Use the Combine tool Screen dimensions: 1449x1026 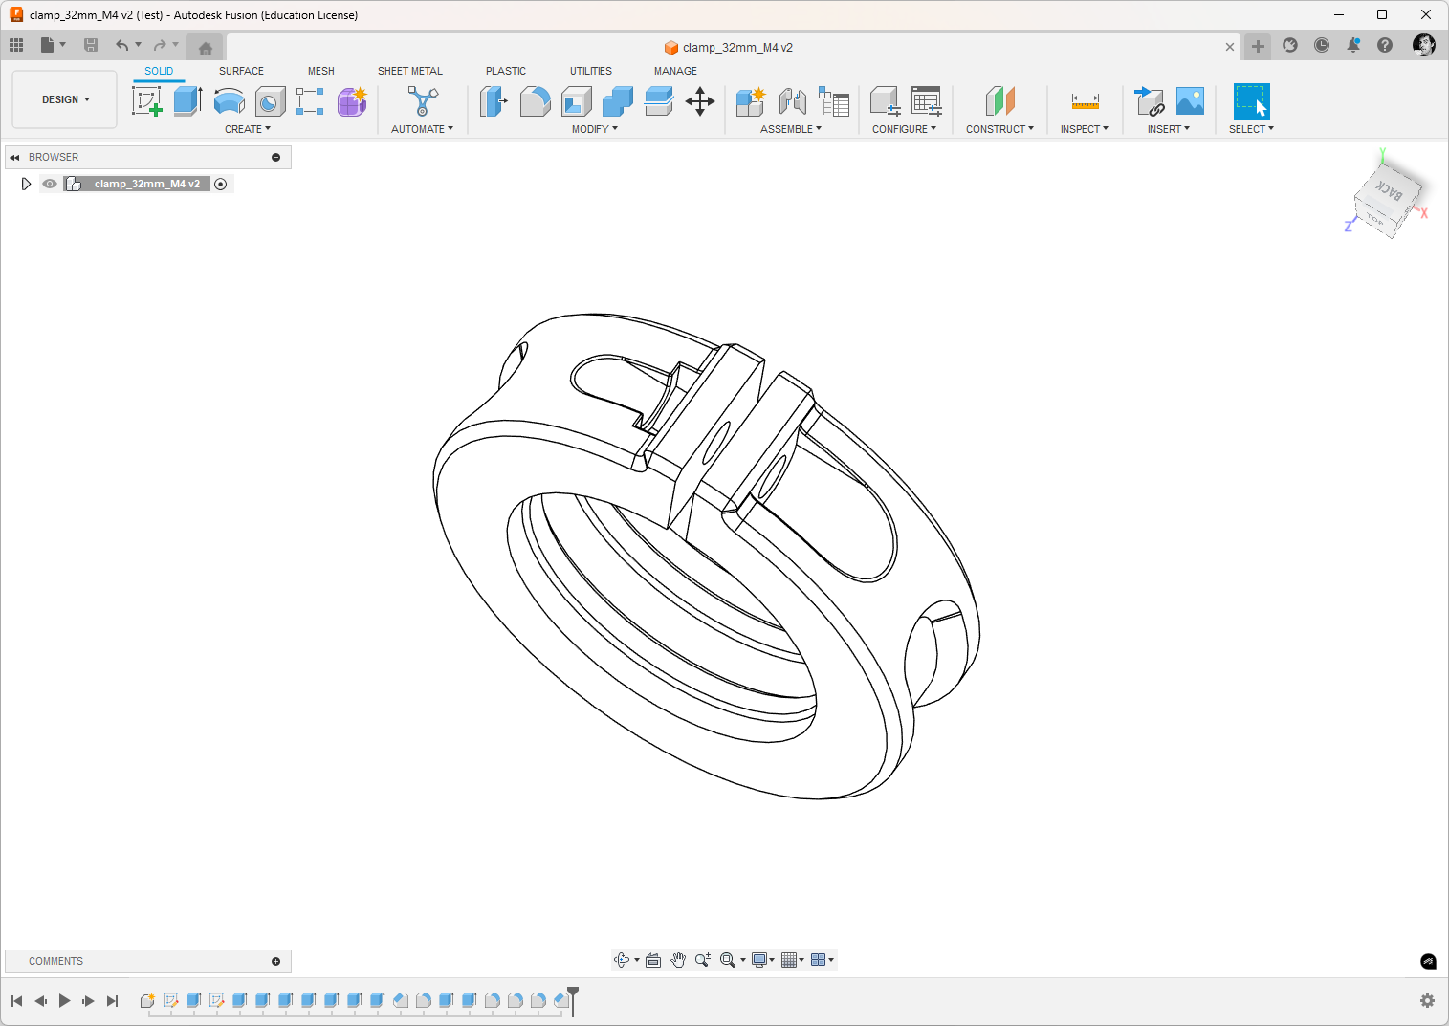point(618,100)
